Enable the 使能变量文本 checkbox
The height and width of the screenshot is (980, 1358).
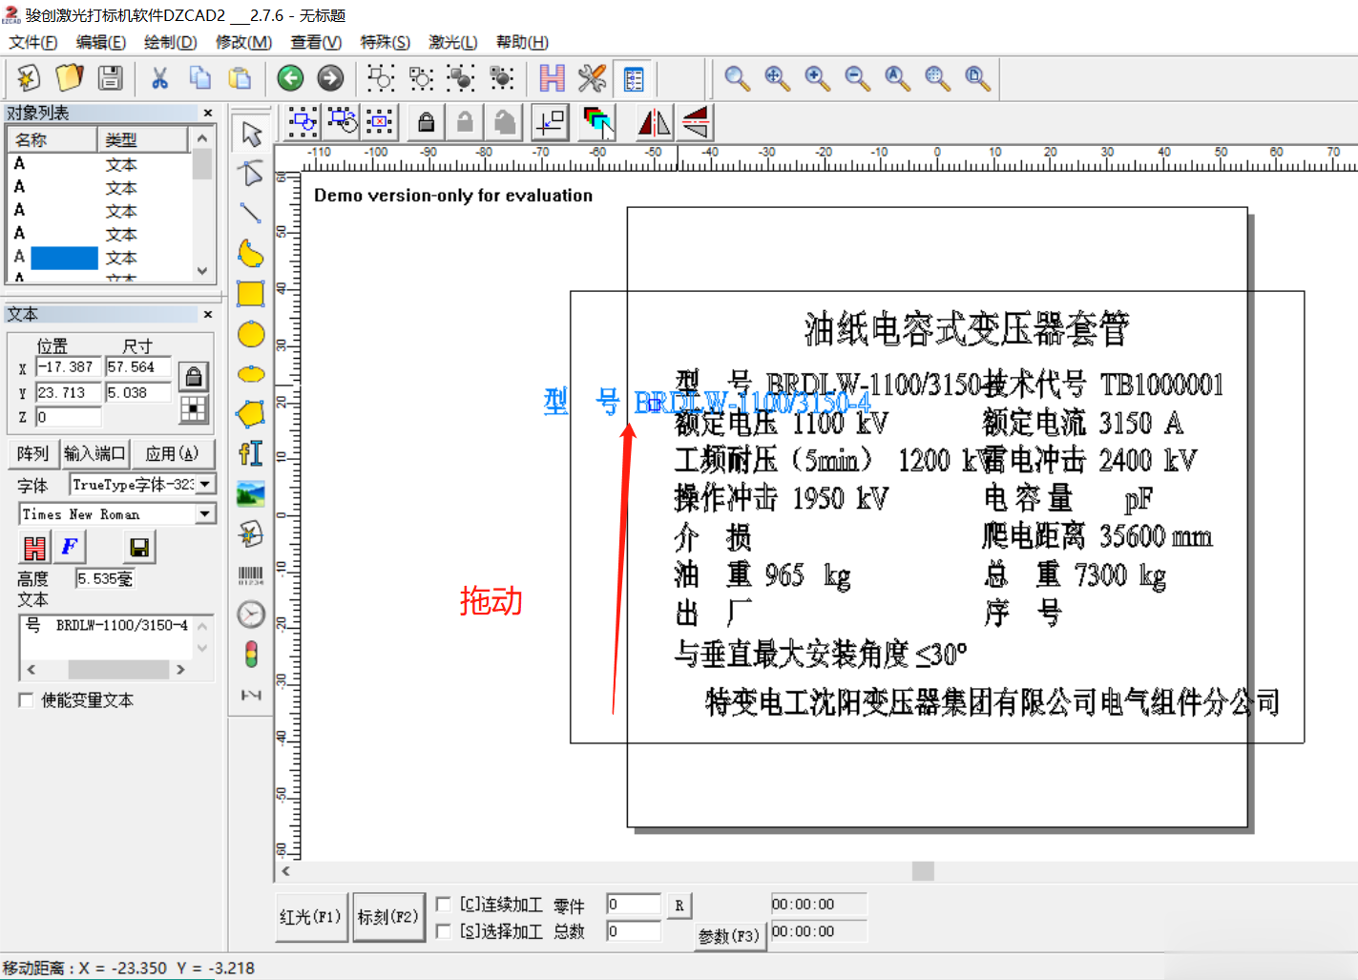pos(27,700)
